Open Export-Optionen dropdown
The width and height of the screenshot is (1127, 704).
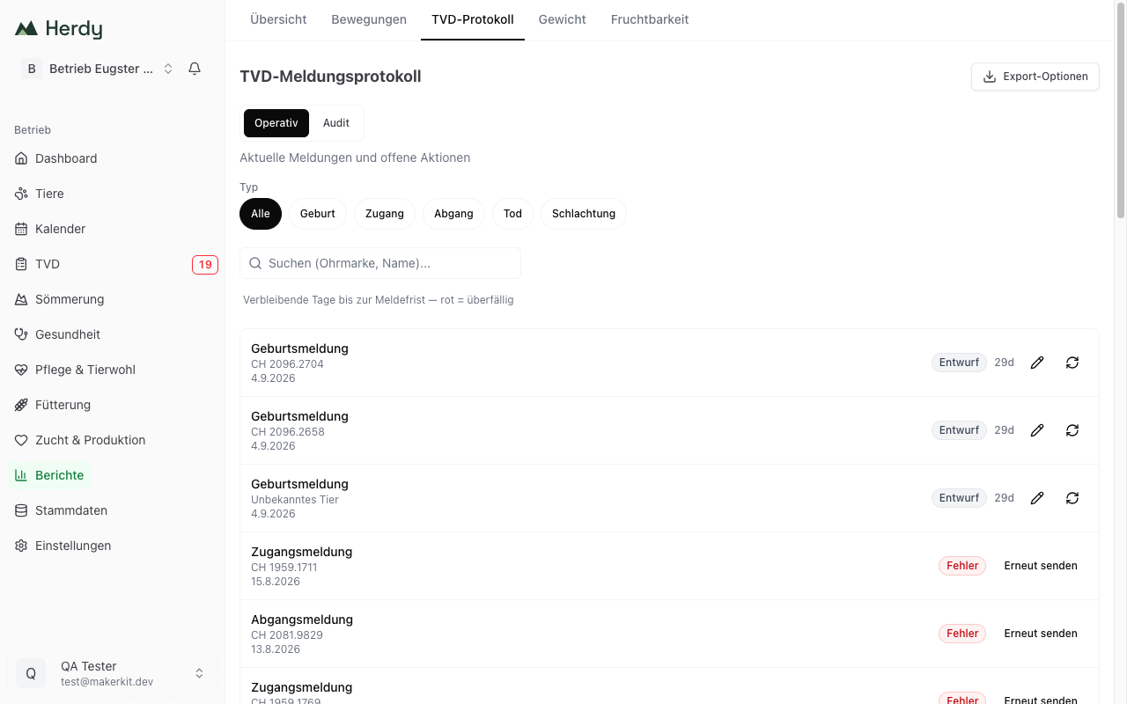[1035, 77]
